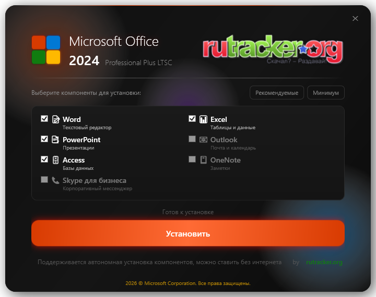Click the Microsoft Corporation copyright line
Viewport: 376px width, 297px height.
point(188,283)
